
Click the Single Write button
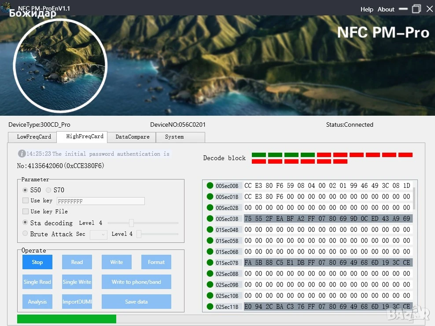point(77,282)
